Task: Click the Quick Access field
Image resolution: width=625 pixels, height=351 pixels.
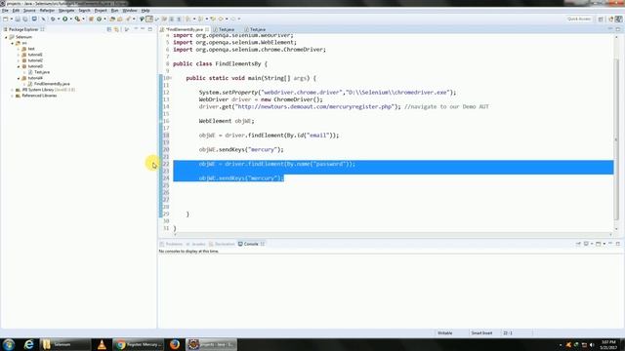Action: coord(579,19)
